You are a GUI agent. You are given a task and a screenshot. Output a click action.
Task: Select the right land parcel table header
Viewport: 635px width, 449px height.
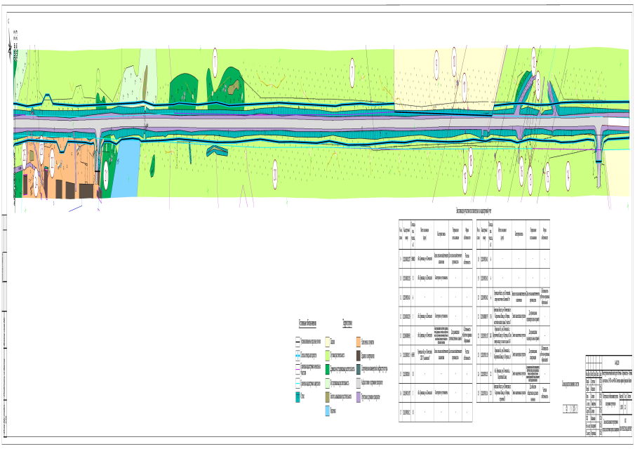(517, 234)
